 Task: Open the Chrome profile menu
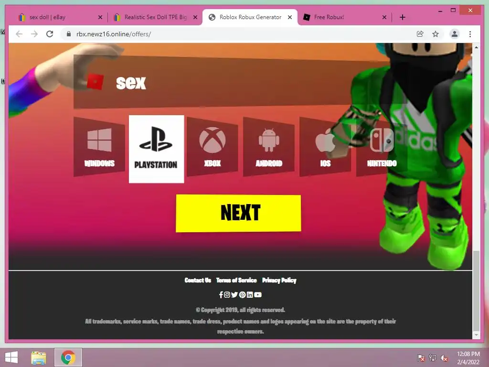[455, 34]
